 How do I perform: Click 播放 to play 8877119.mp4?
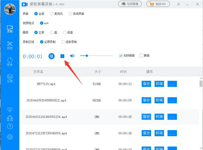pos(146,83)
